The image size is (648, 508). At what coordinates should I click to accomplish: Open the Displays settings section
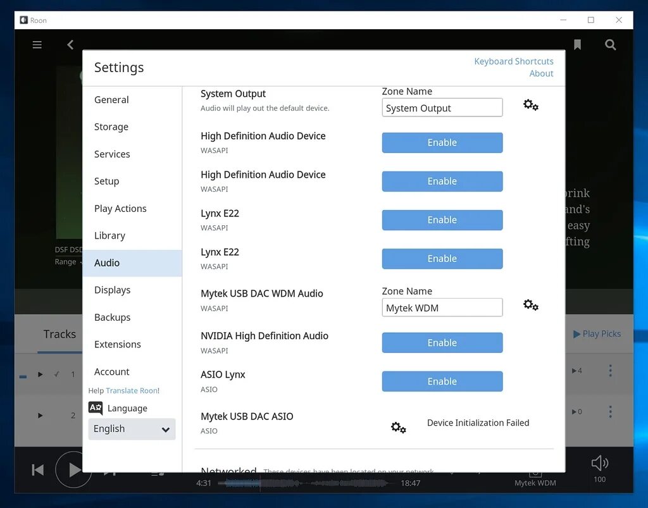coord(132,290)
